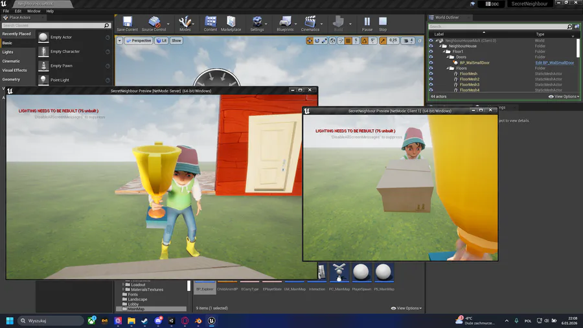
Task: Collapse the NeighbourHouse folder in outliner
Action: tap(440, 46)
